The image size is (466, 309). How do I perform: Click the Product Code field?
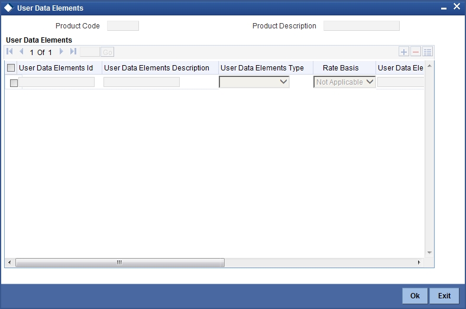click(123, 26)
